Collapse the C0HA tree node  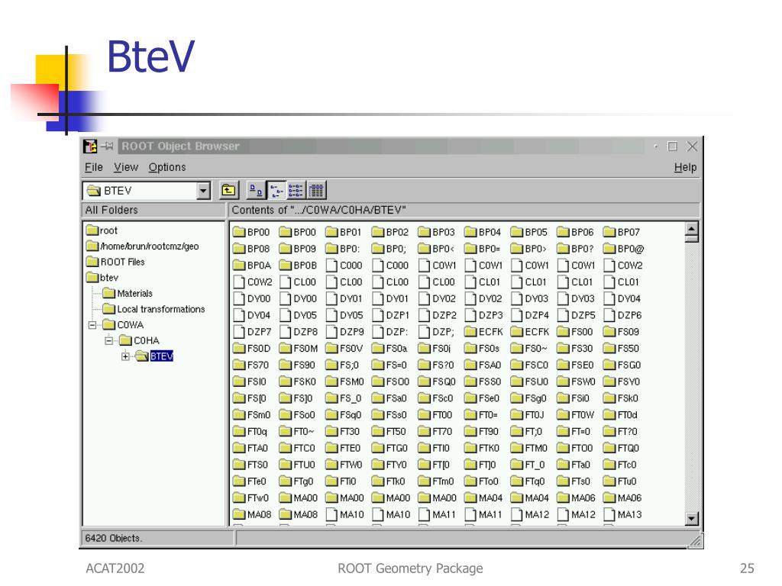tap(108, 341)
